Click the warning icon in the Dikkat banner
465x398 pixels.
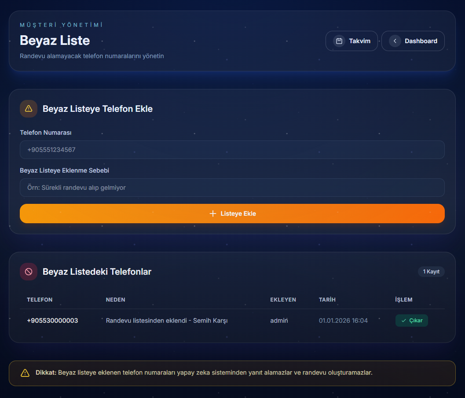point(25,373)
